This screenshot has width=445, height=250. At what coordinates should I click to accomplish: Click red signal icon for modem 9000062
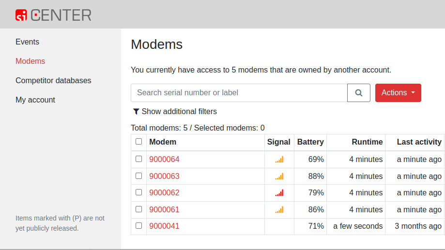click(x=279, y=193)
